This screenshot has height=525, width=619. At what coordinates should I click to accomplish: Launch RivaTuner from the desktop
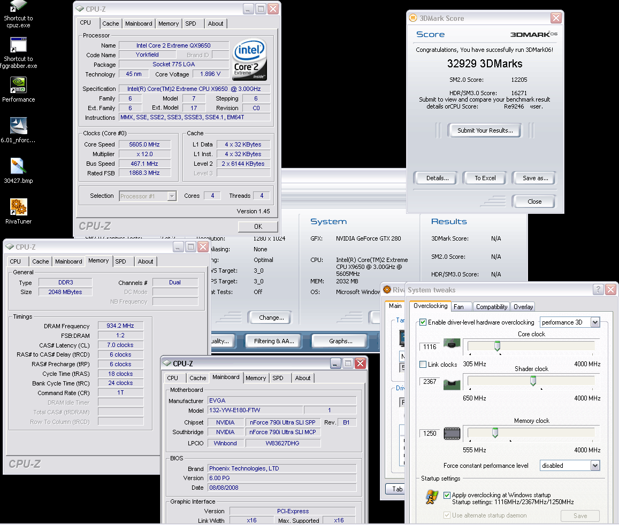click(18, 207)
